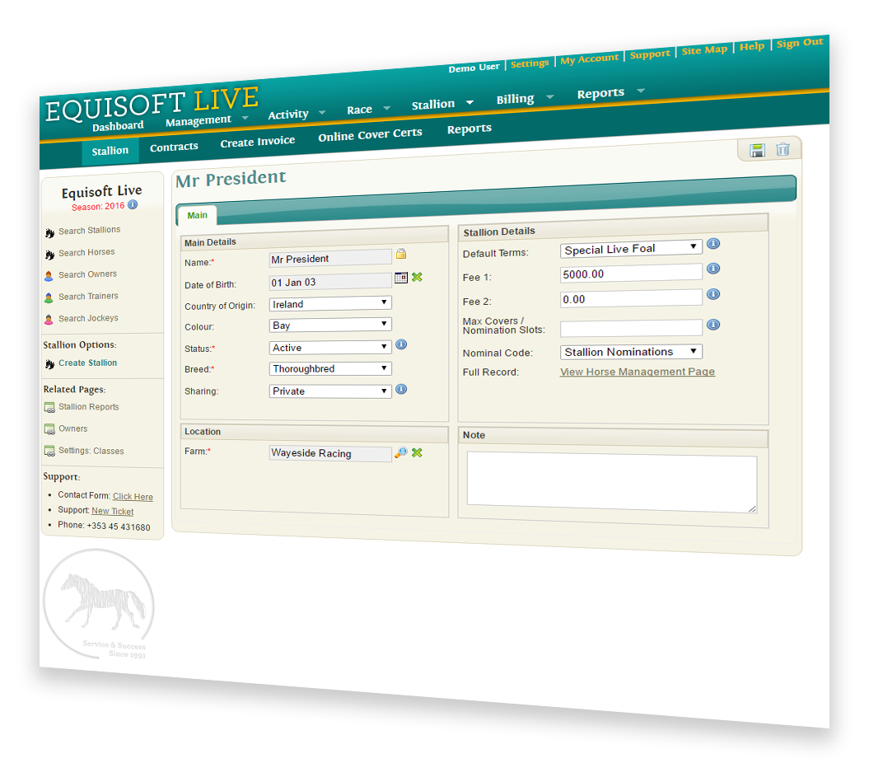
Task: Click icon beside Settings: Classes
Action: [49, 451]
